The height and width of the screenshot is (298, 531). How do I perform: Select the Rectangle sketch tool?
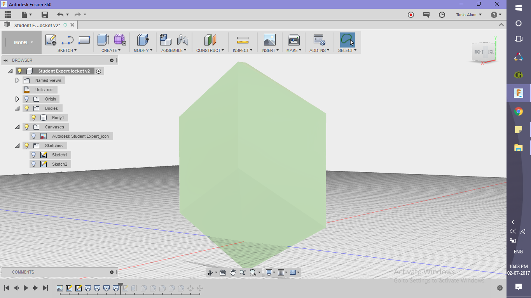click(84, 40)
